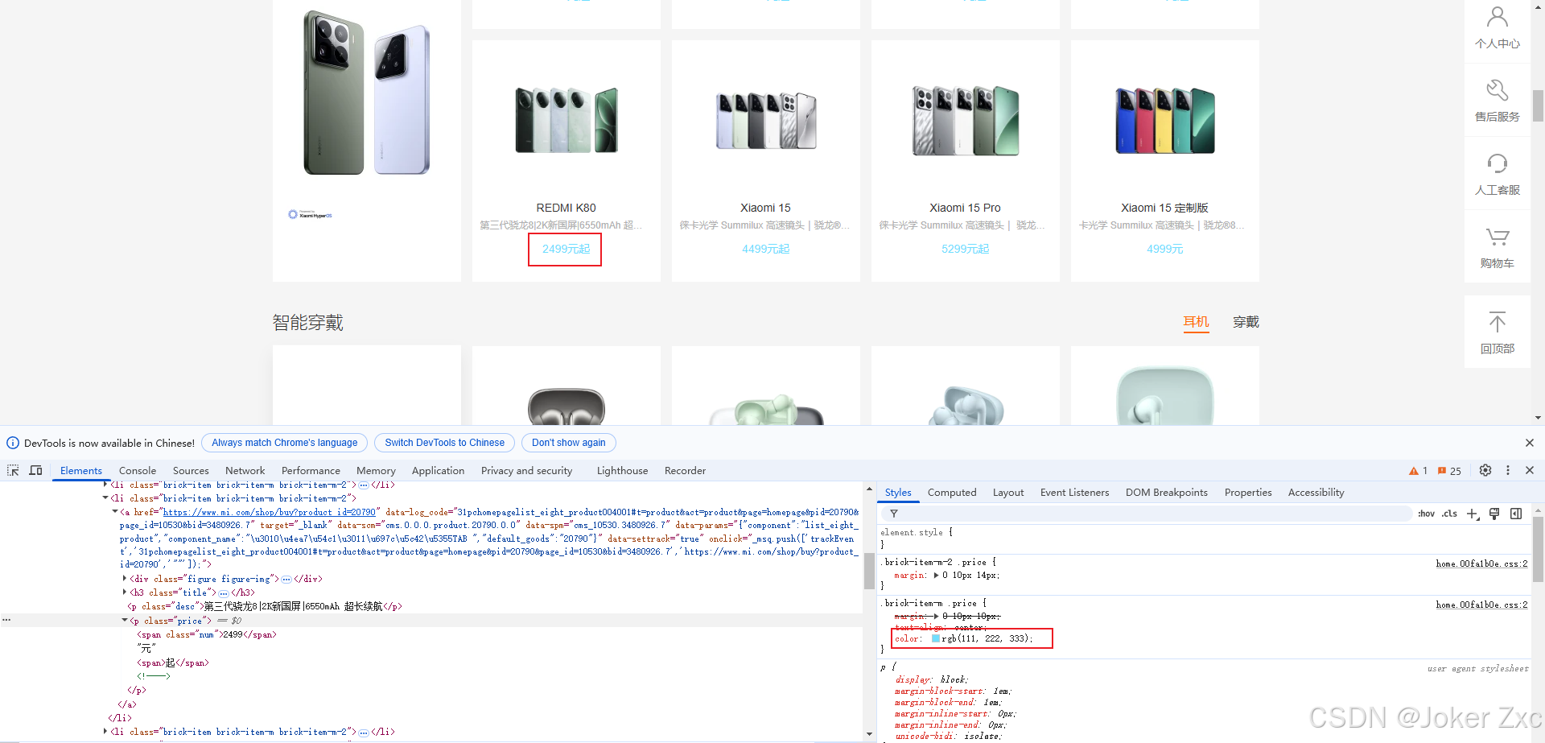Screen dimensions: 1545x743
Task: Click the ellipsis beside p class price row
Action: click(x=6, y=620)
